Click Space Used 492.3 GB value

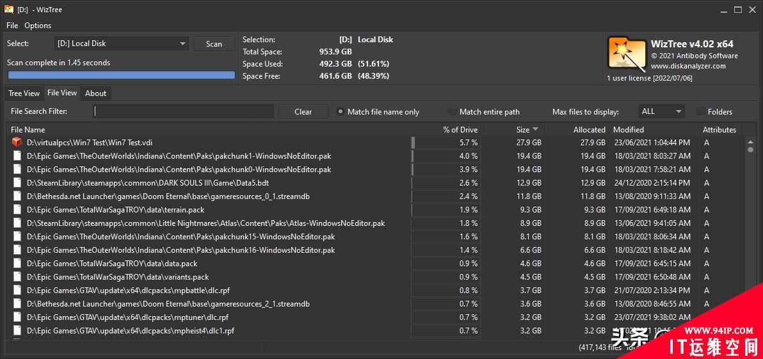click(335, 64)
